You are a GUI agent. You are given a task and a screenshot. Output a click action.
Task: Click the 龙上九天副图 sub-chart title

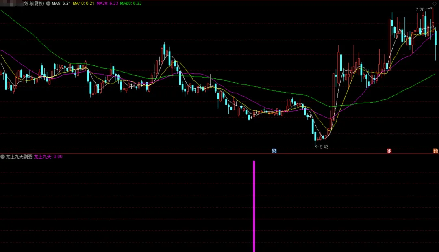click(19, 157)
